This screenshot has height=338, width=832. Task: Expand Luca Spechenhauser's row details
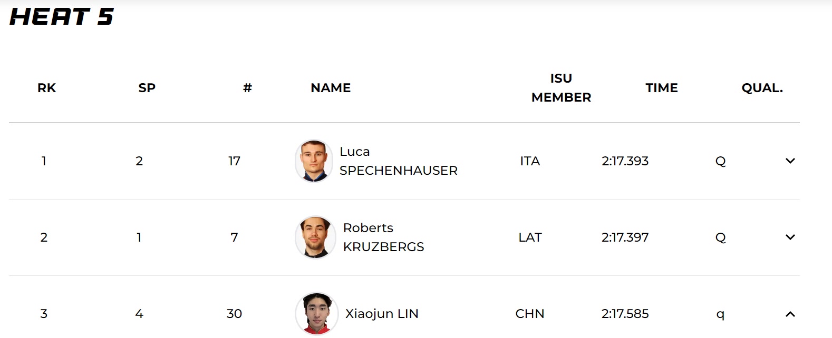coord(790,161)
